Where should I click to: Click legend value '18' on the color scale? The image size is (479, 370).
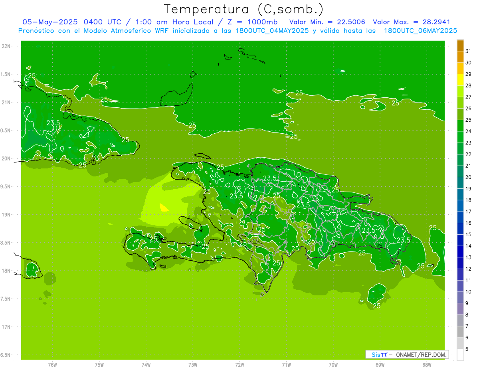pos(469,200)
